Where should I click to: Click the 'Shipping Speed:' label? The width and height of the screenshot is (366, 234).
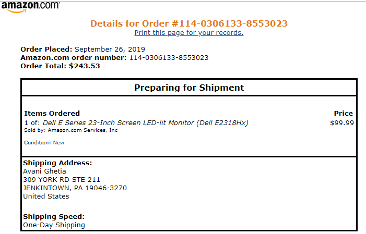(x=54, y=217)
